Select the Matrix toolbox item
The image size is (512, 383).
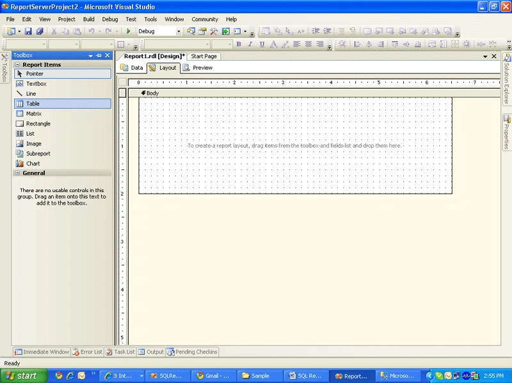[x=63, y=114]
